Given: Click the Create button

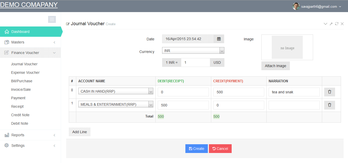Looking at the screenshot, I should click(196, 149).
